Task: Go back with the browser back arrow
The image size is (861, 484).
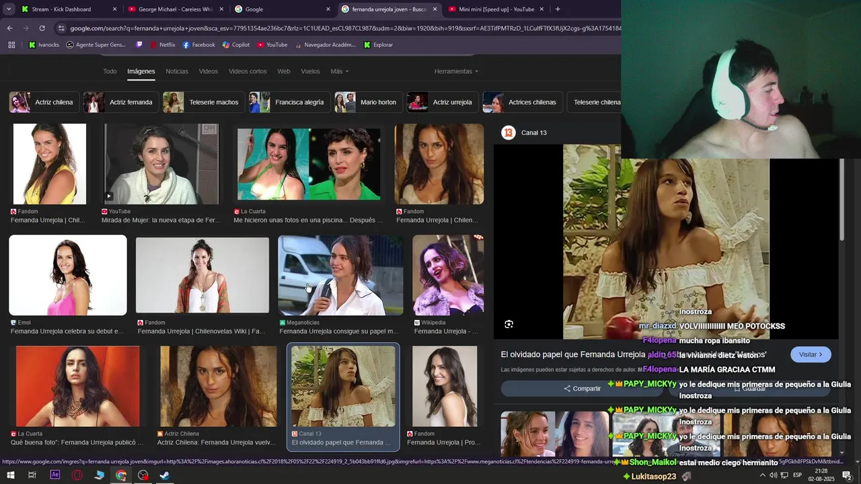Action: [9, 28]
